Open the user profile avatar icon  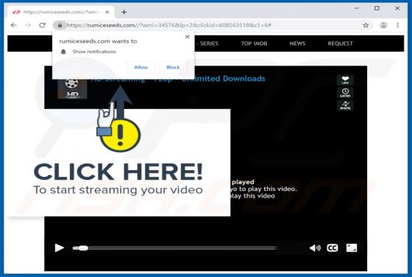pos(383,25)
